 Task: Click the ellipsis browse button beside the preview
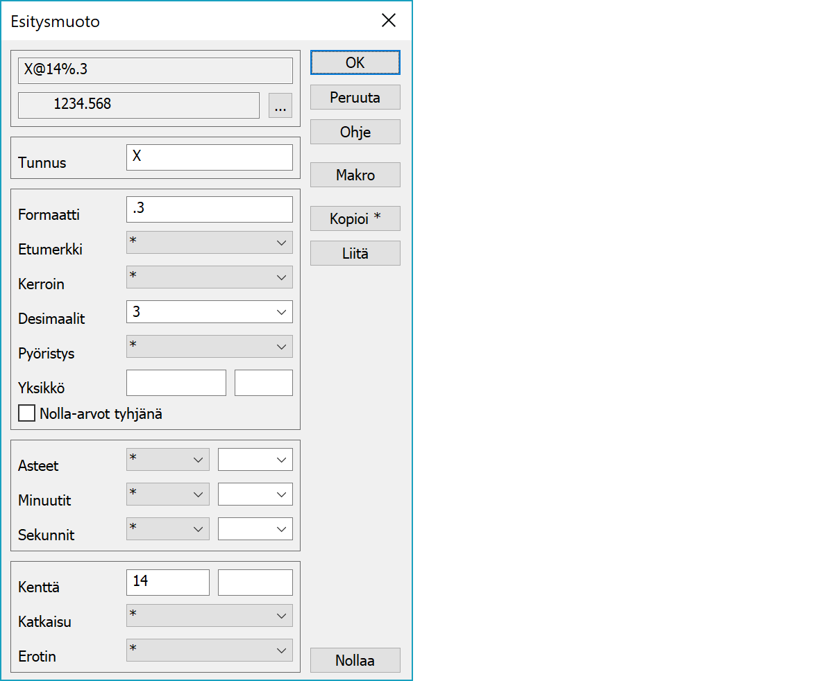280,106
